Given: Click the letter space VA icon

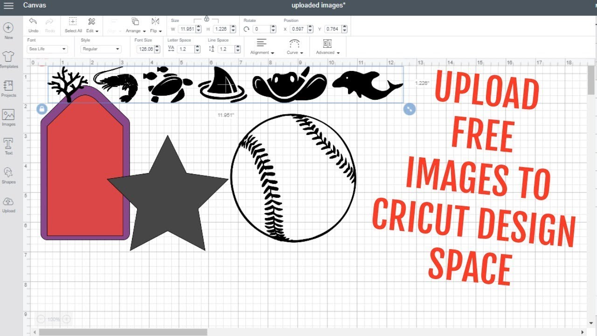Looking at the screenshot, I should (x=171, y=49).
